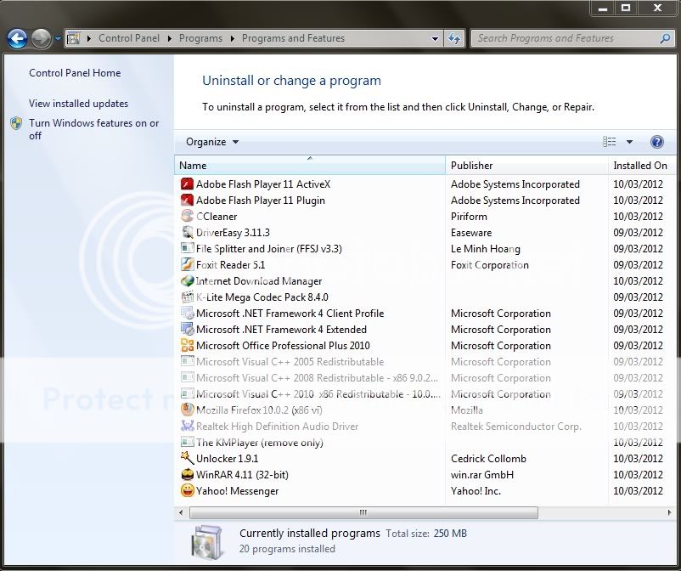Select Programs and Features in the breadcrumb

pyautogui.click(x=293, y=38)
